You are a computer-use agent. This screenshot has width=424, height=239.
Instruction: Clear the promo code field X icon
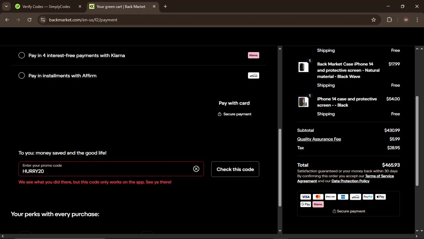click(196, 169)
